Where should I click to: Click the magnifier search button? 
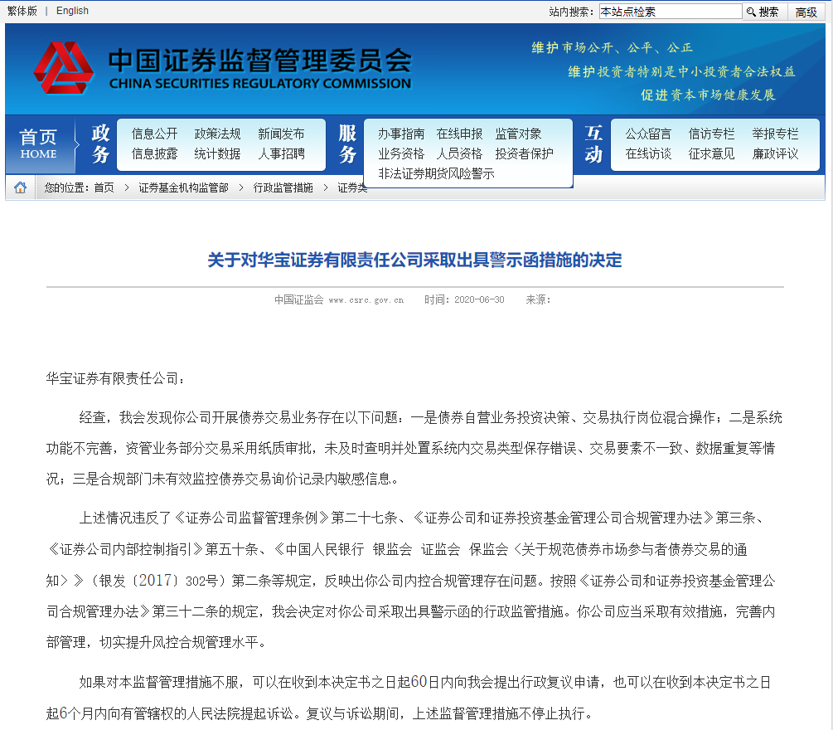763,12
